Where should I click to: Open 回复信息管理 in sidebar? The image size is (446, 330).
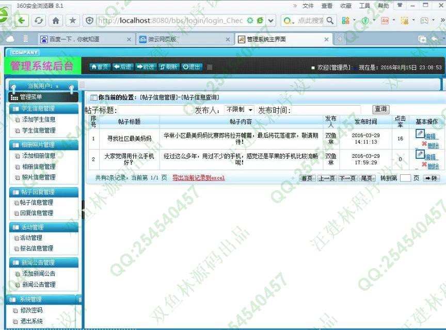click(37, 213)
